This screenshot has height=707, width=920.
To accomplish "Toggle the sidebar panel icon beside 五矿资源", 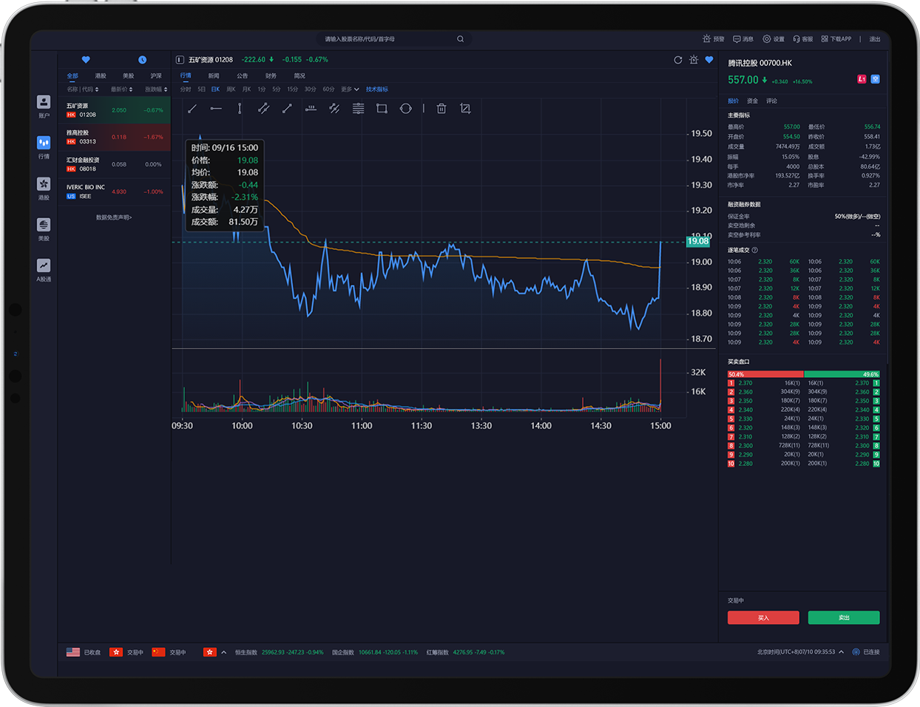I will pyautogui.click(x=180, y=60).
